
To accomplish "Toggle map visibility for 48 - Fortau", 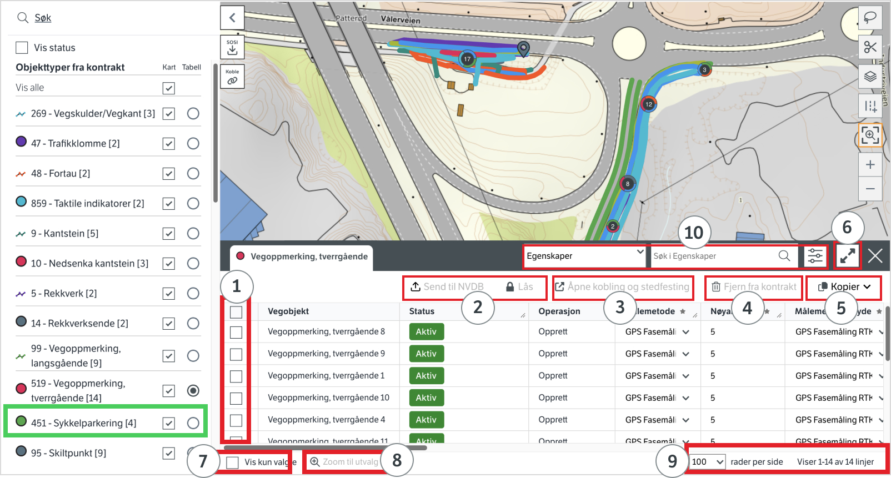I will (x=169, y=174).
